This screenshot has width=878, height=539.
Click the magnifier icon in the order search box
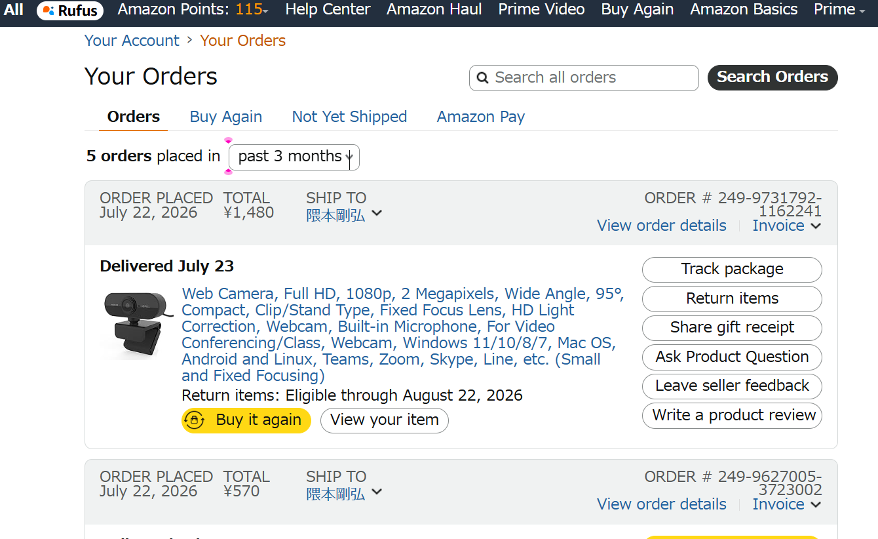pyautogui.click(x=483, y=78)
